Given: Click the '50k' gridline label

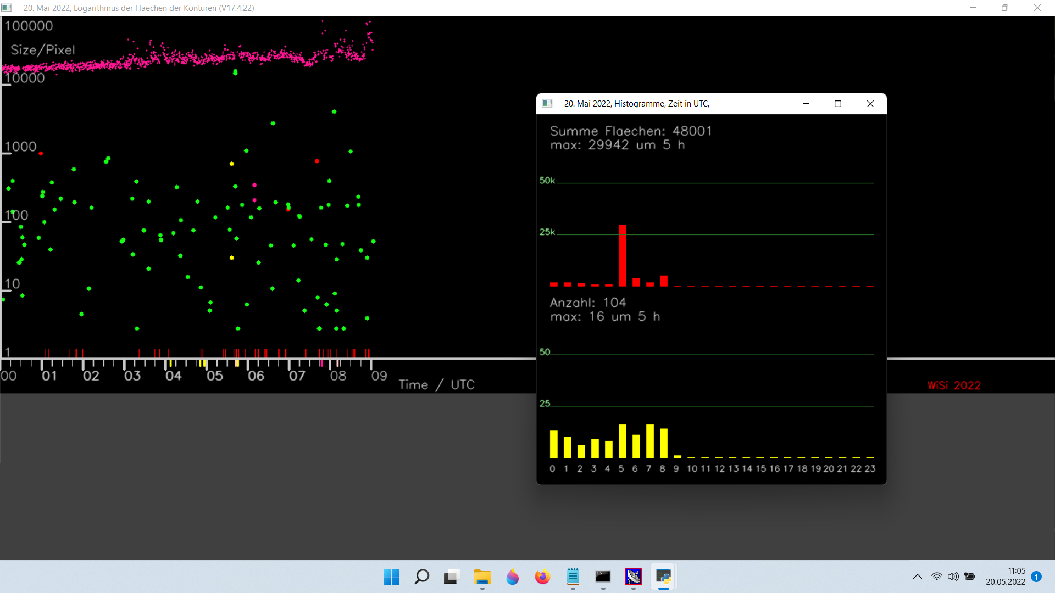Looking at the screenshot, I should click(547, 181).
